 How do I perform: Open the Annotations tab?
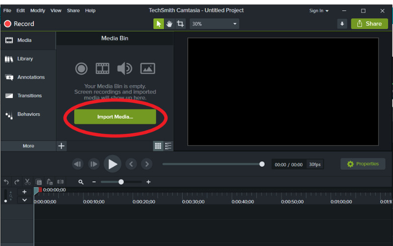coord(28,77)
